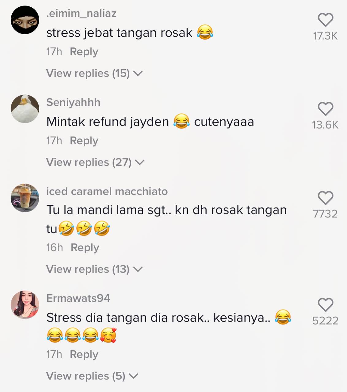The height and width of the screenshot is (392, 347).
Task: Reply to the 'stress jebat tangan rosak' comment
Action: 84,52
